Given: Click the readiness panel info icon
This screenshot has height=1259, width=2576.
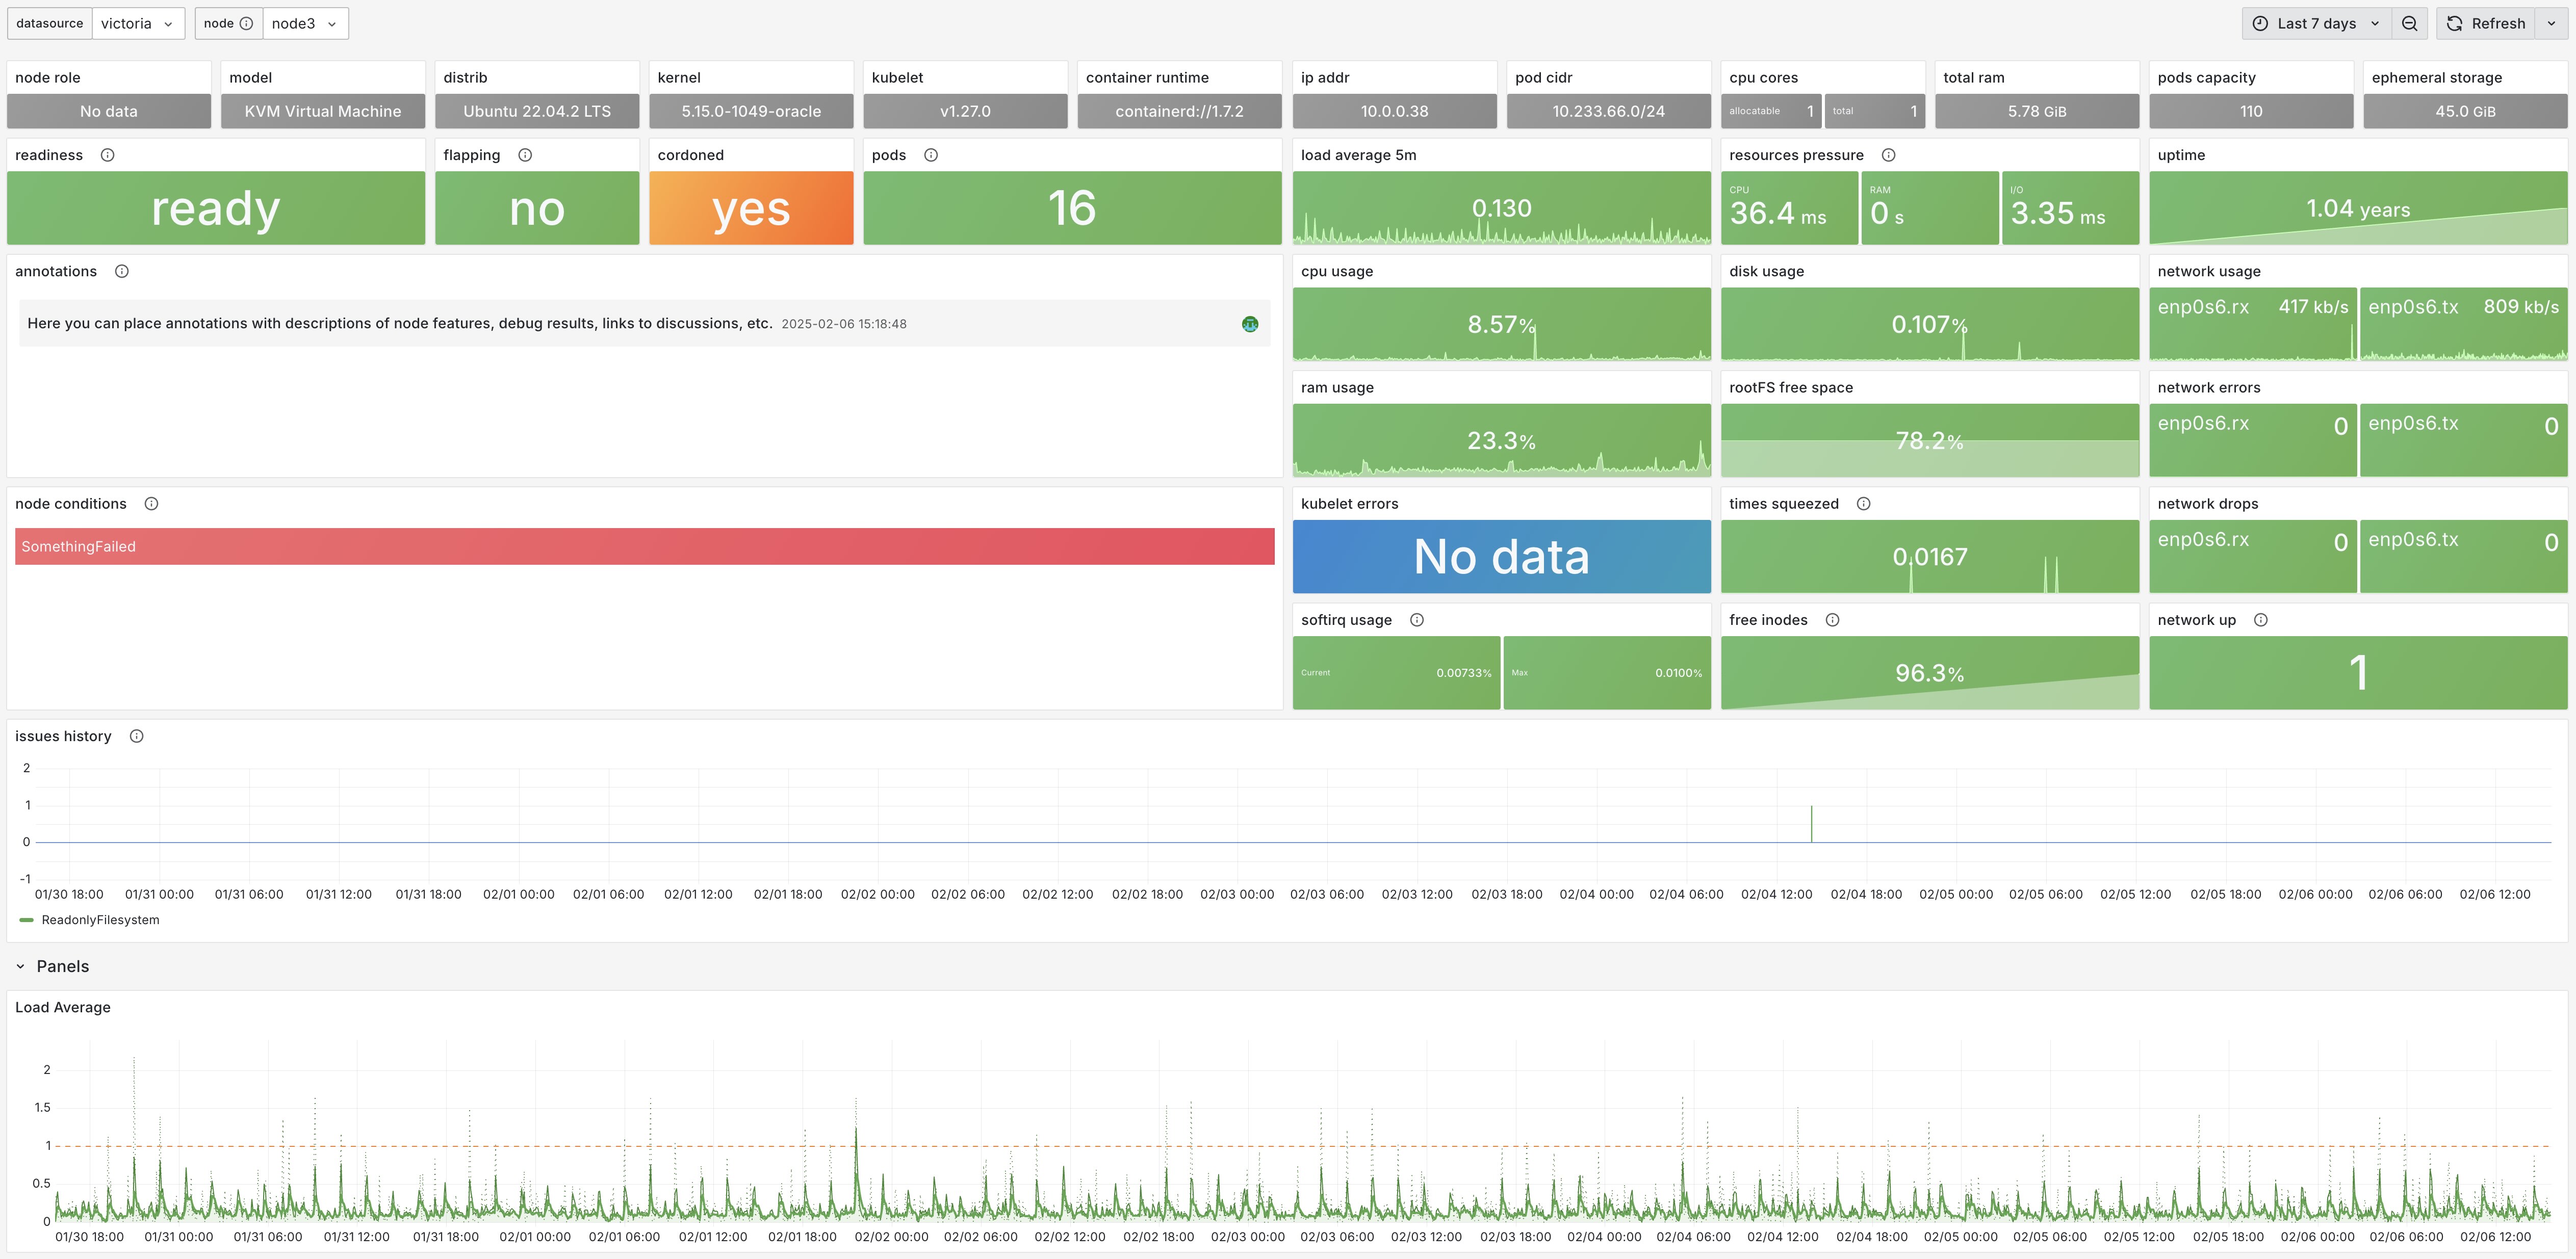Looking at the screenshot, I should 107,155.
